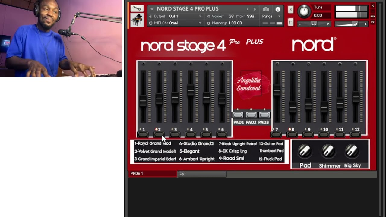Viewport: 386px width, 217px height.
Task: Click fader 9 handle
Action: 308,104
